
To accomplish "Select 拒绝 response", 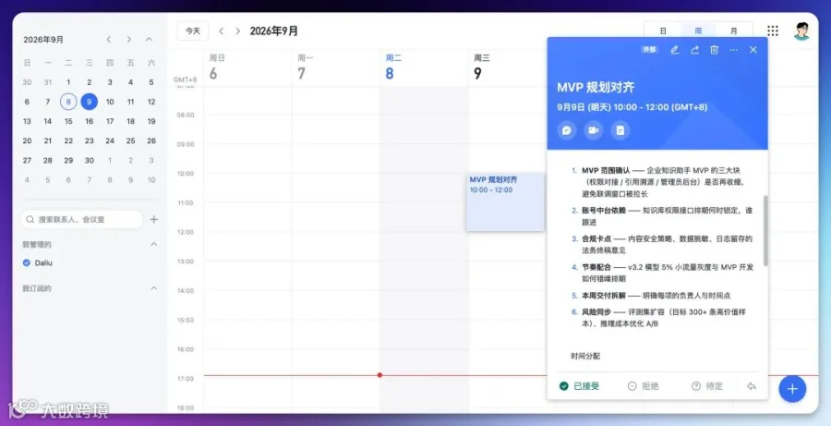I will (x=643, y=386).
